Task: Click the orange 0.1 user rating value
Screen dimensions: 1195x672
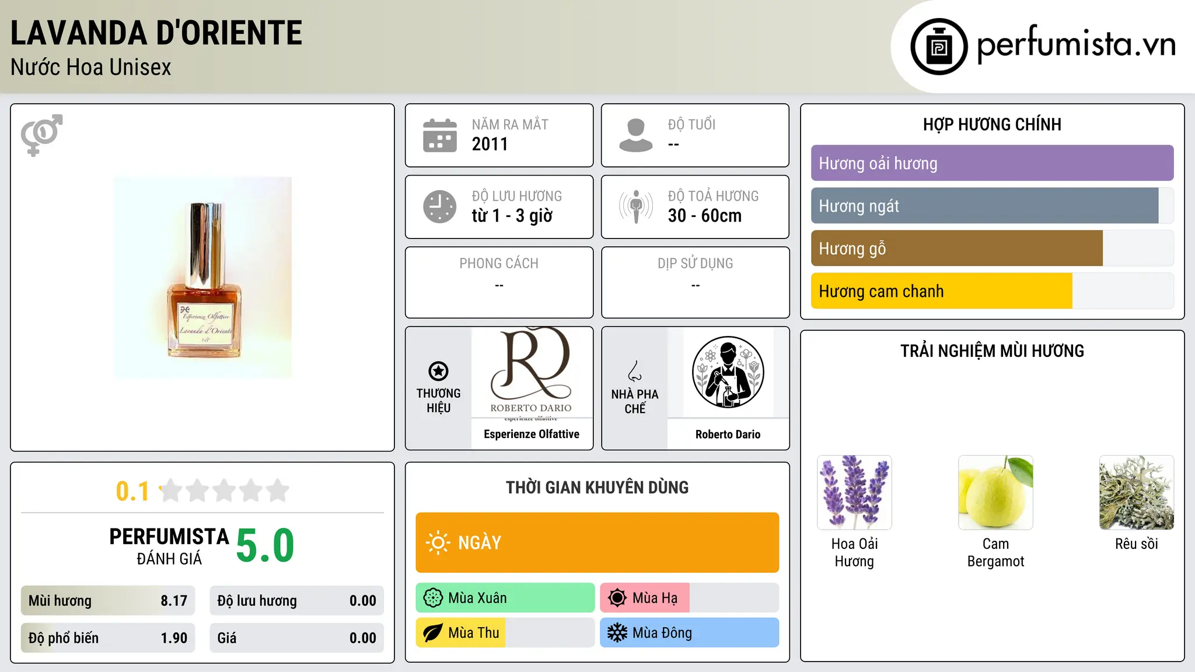Action: tap(132, 491)
